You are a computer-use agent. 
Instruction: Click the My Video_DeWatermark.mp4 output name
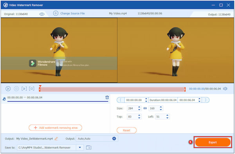click(34, 139)
